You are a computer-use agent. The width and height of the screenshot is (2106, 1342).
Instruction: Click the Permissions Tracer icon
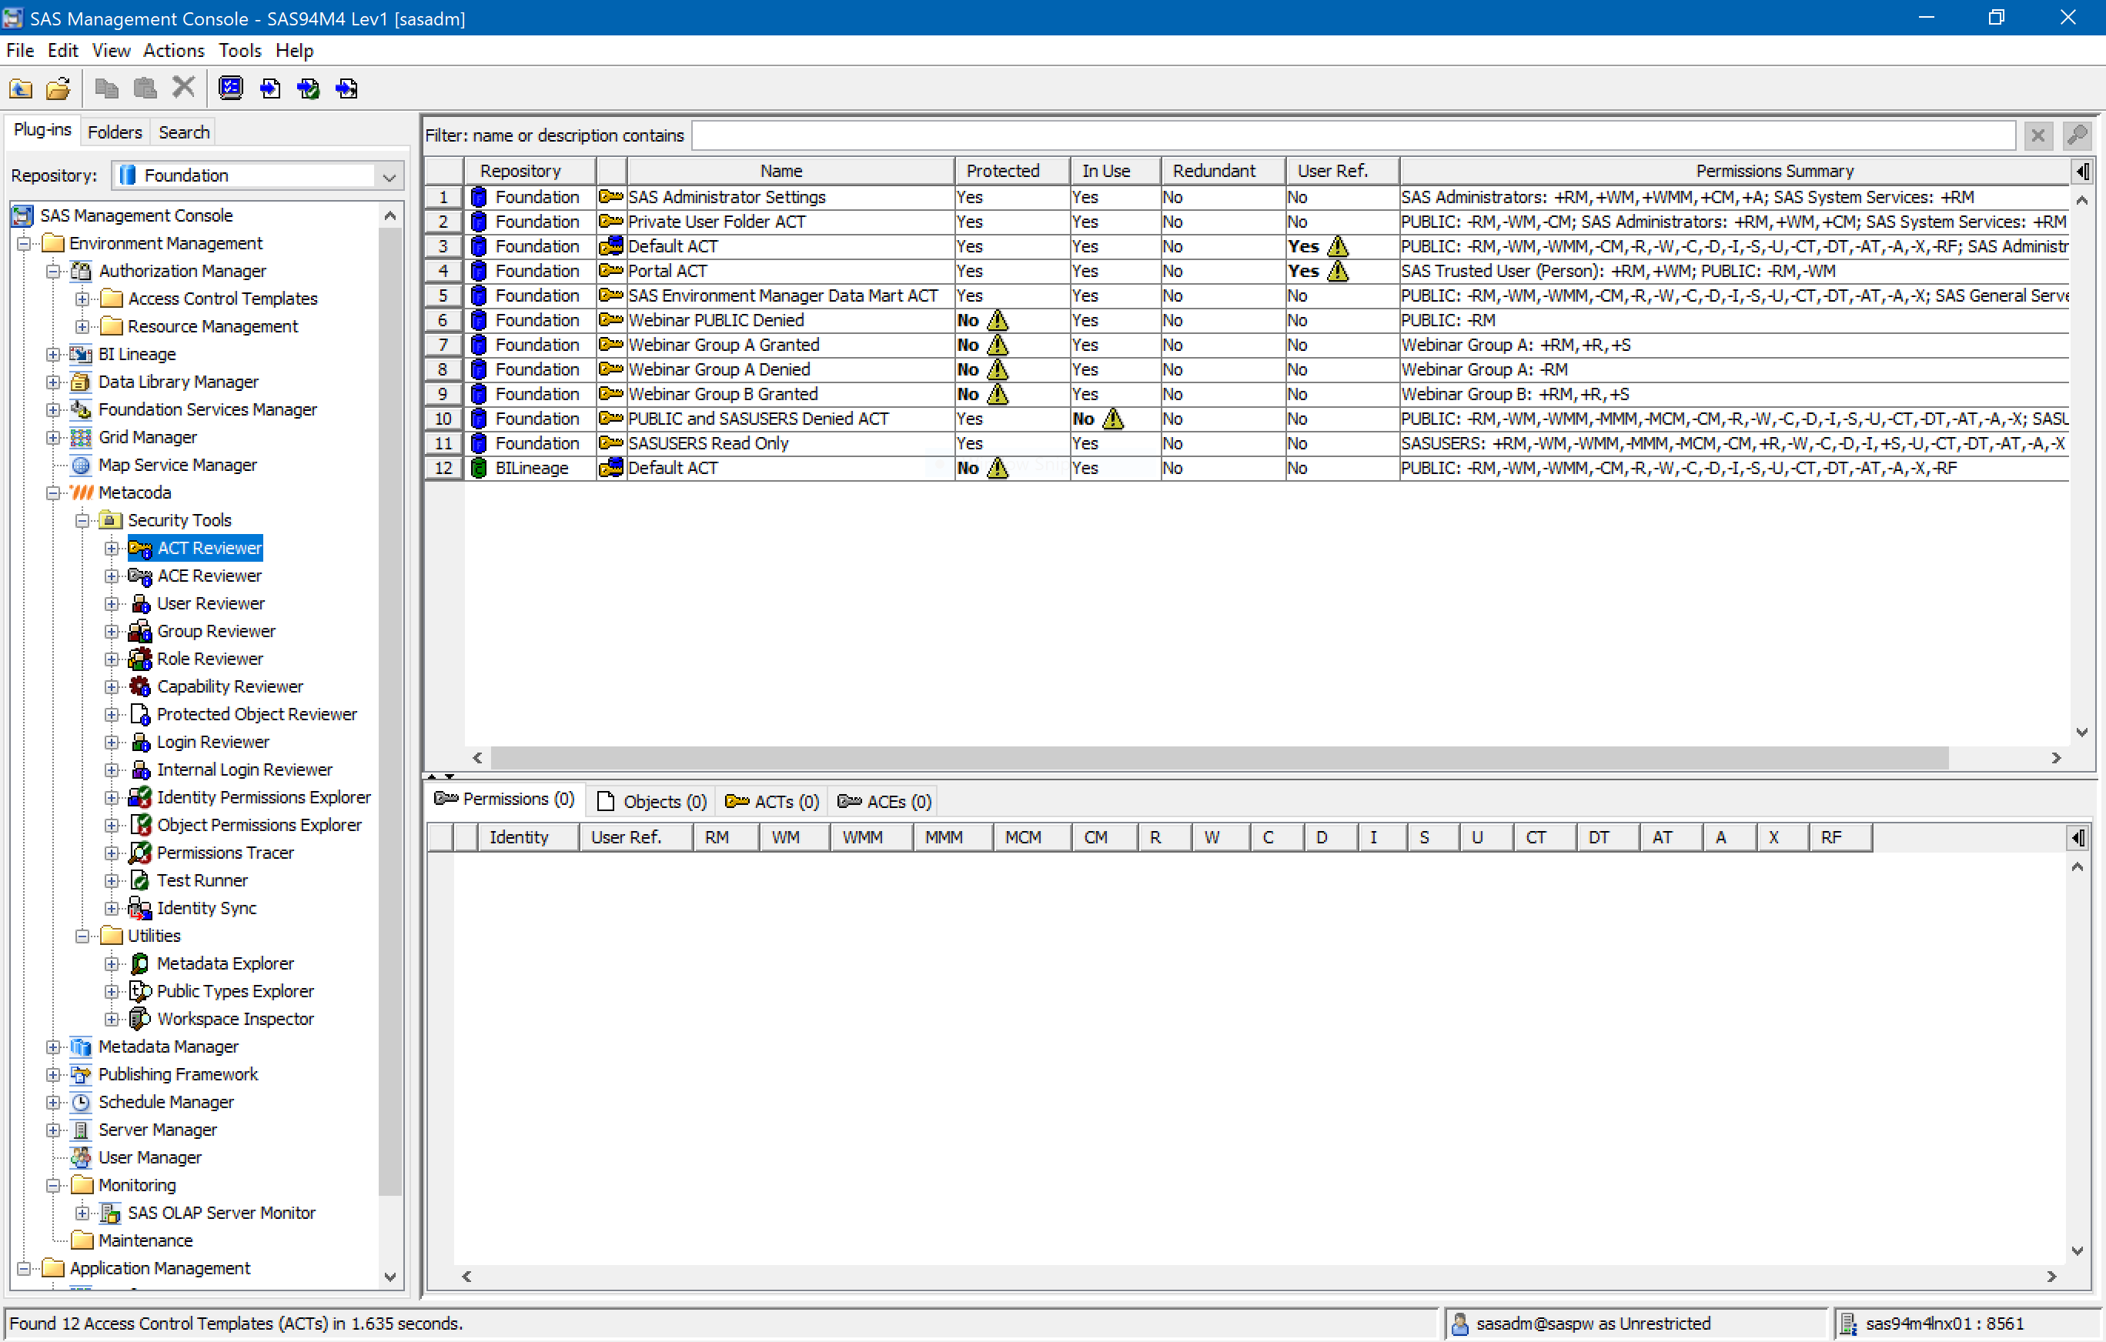pos(140,853)
